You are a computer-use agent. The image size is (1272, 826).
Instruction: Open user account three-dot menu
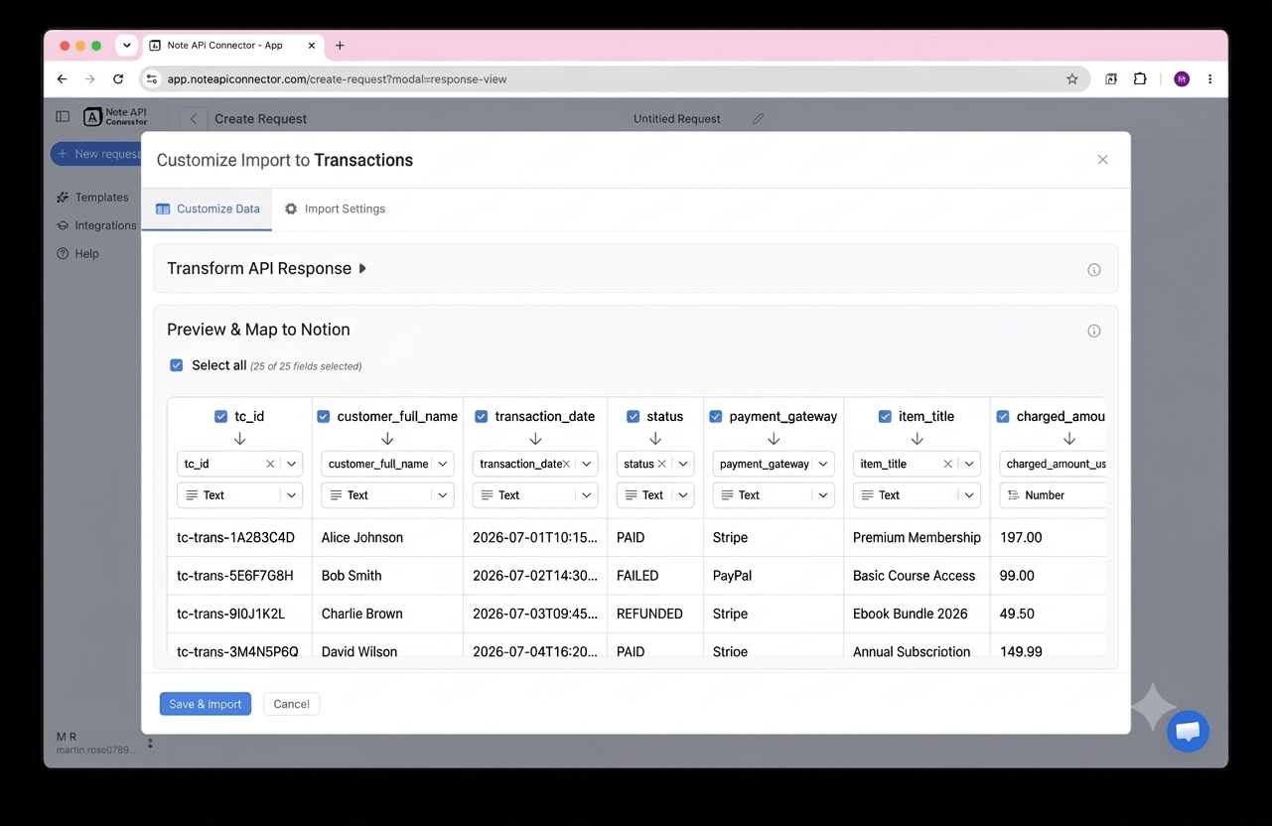(x=150, y=743)
